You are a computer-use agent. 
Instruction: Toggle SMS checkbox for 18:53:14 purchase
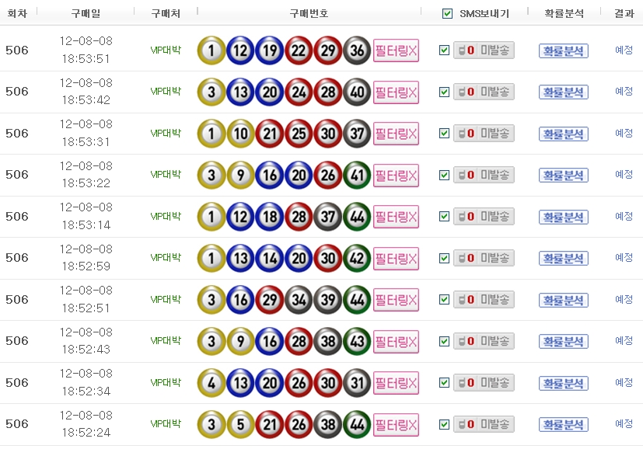[444, 217]
